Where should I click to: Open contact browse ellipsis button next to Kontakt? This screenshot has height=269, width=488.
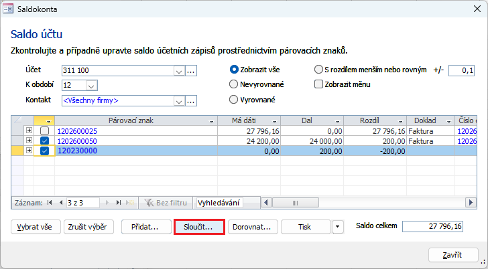click(191, 101)
